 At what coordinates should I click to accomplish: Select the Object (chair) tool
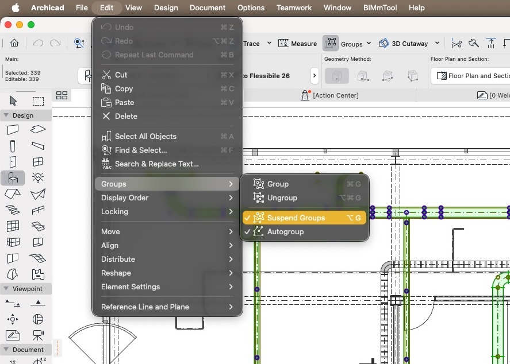pyautogui.click(x=13, y=178)
